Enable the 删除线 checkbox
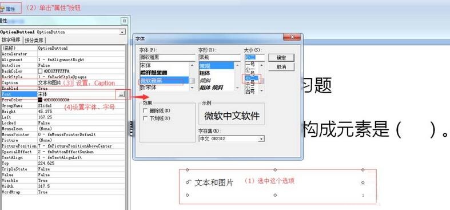The height and width of the screenshot is (210, 450). coord(145,111)
